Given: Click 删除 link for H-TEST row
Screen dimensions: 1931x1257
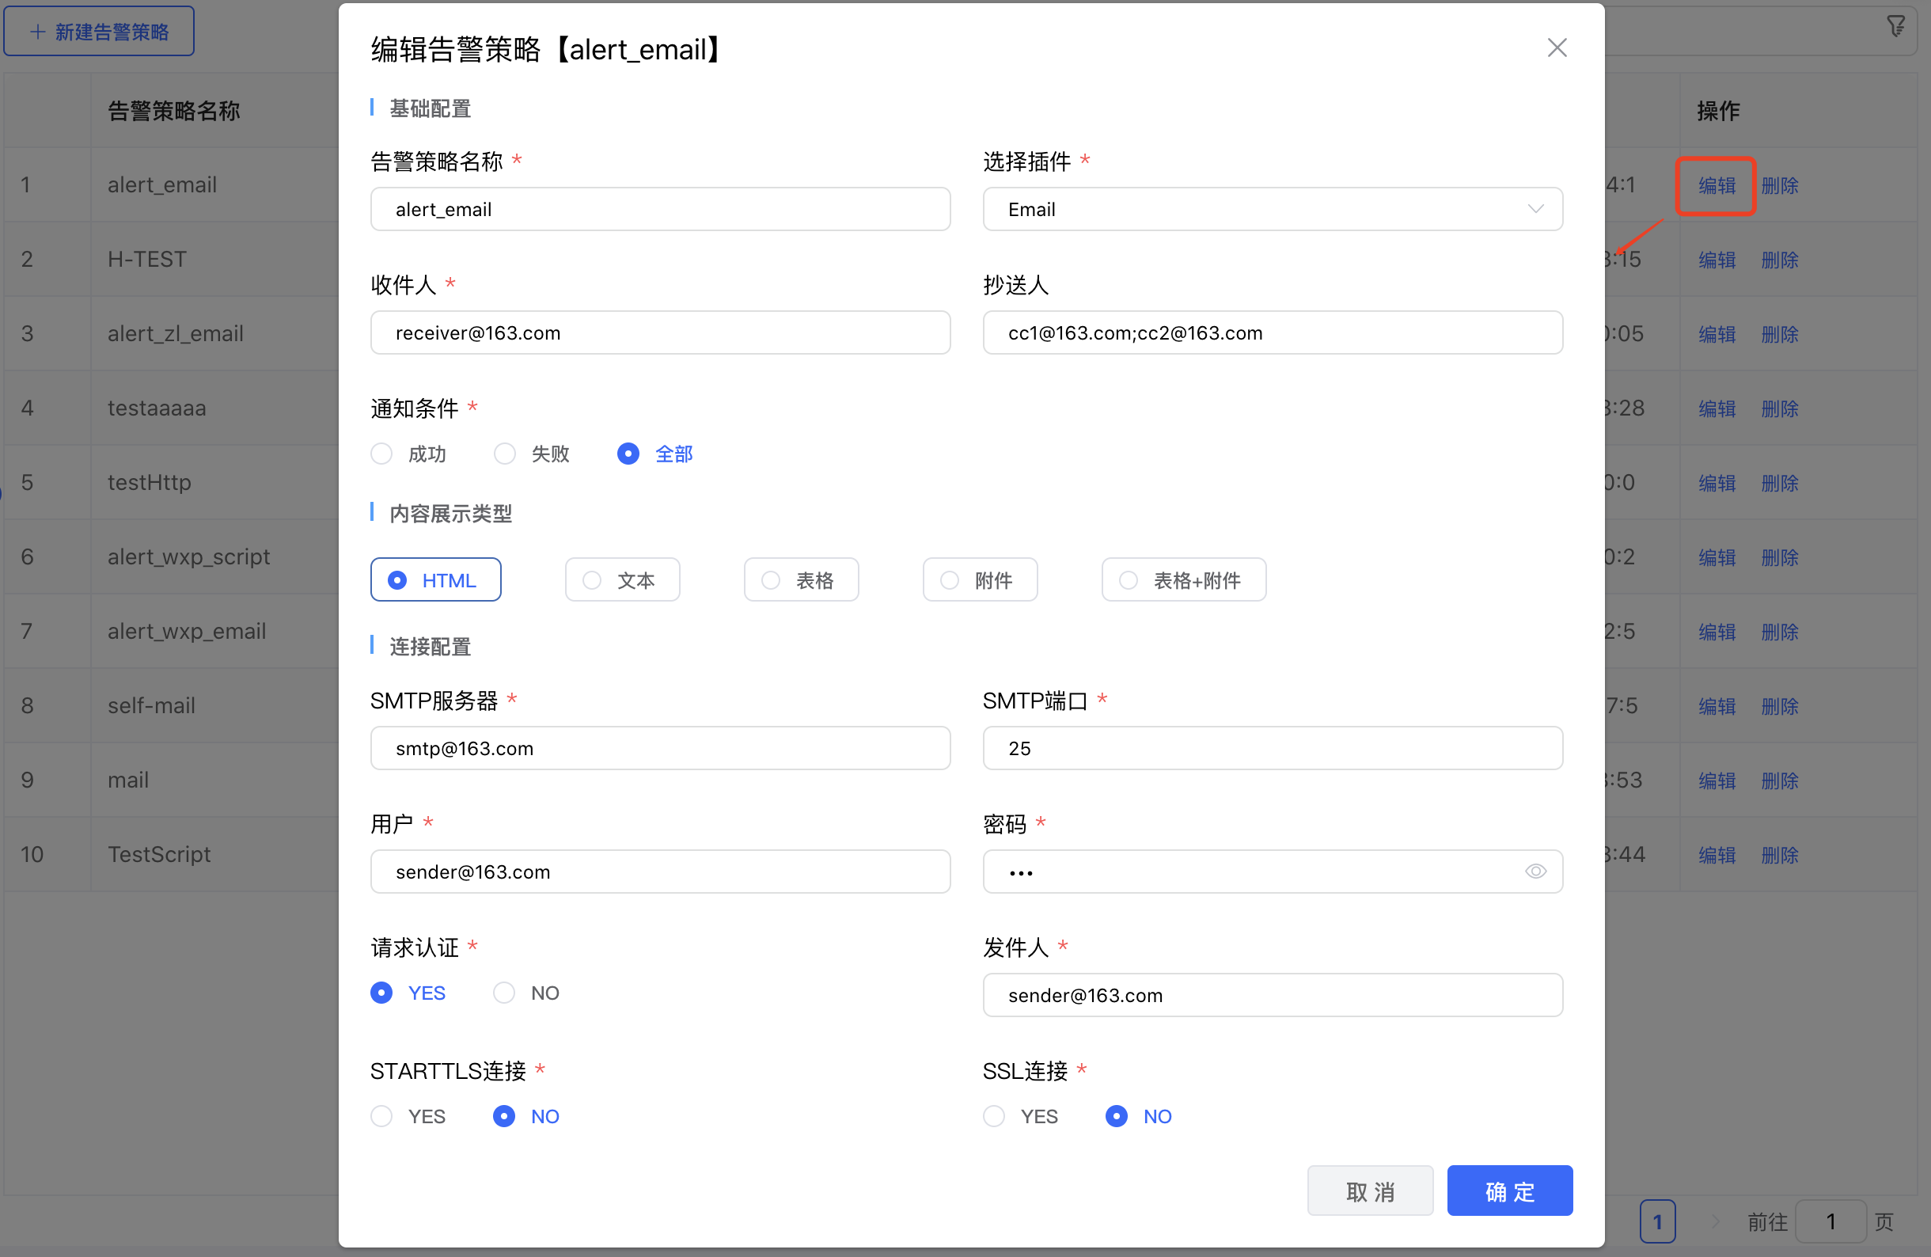Looking at the screenshot, I should 1779,260.
